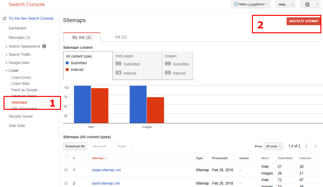Check the select-all checkbox in the table header

(x=67, y=157)
